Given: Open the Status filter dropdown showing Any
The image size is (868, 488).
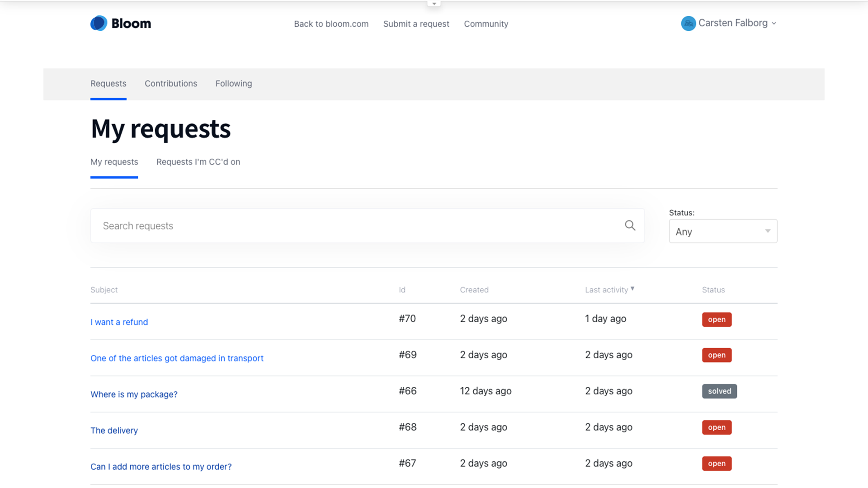Looking at the screenshot, I should pyautogui.click(x=722, y=231).
